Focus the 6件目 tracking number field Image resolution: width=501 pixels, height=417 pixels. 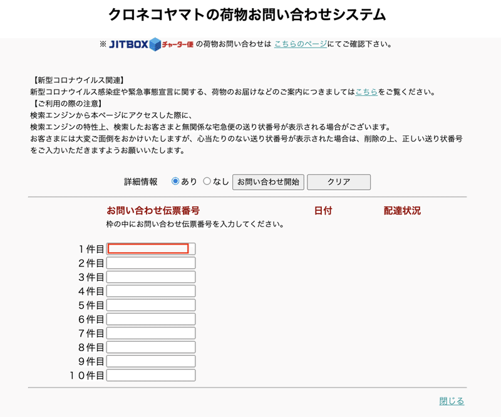[x=151, y=319]
